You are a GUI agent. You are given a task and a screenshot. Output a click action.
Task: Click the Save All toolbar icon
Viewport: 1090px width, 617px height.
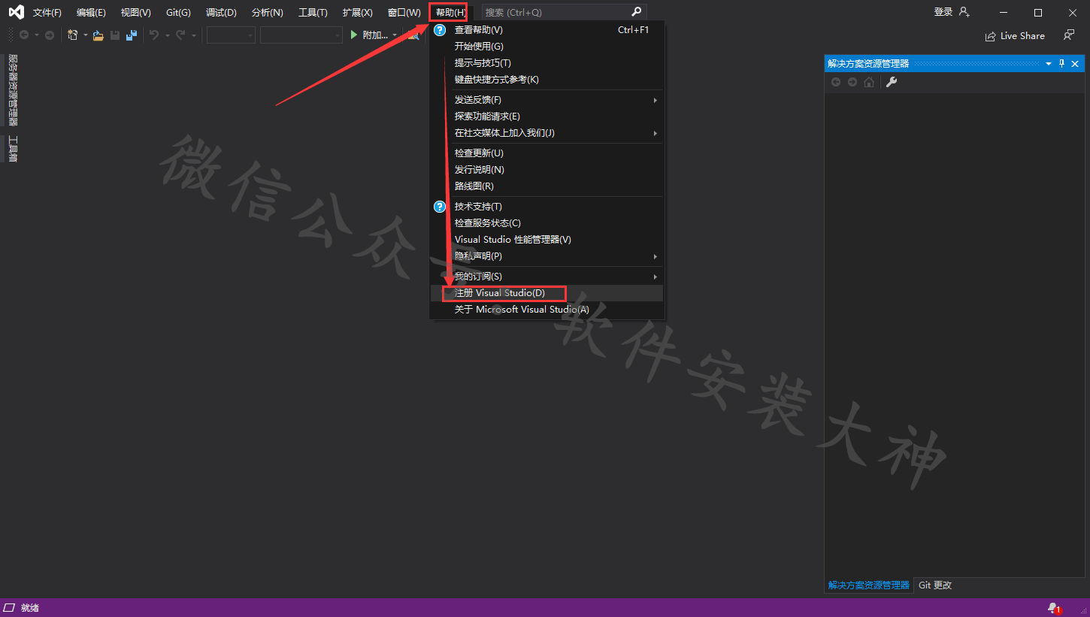[x=132, y=35]
